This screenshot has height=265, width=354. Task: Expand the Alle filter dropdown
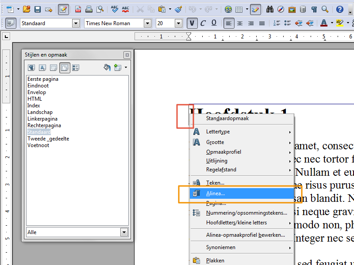pos(124,232)
